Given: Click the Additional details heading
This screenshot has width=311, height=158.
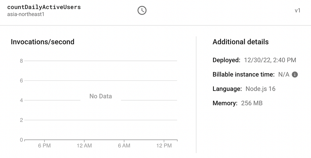Looking at the screenshot, I should point(240,42).
